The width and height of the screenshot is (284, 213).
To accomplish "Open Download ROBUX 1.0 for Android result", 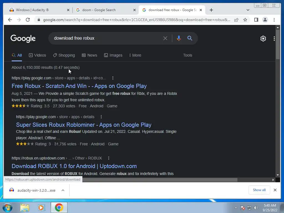I will click(x=74, y=166).
